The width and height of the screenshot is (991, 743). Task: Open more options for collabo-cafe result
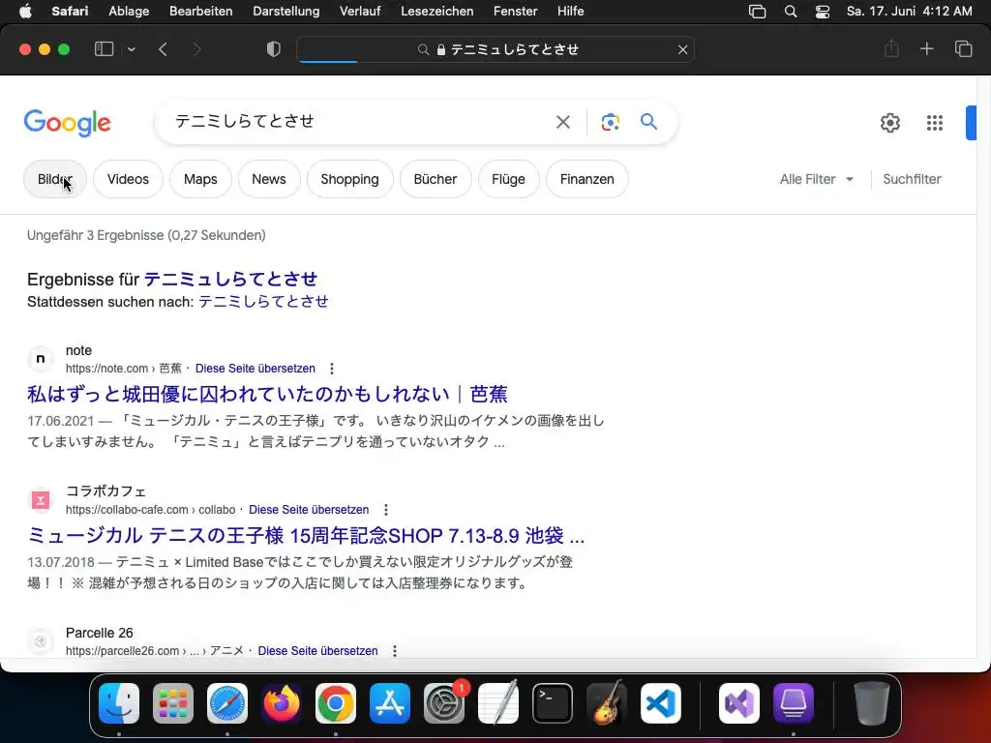point(386,510)
